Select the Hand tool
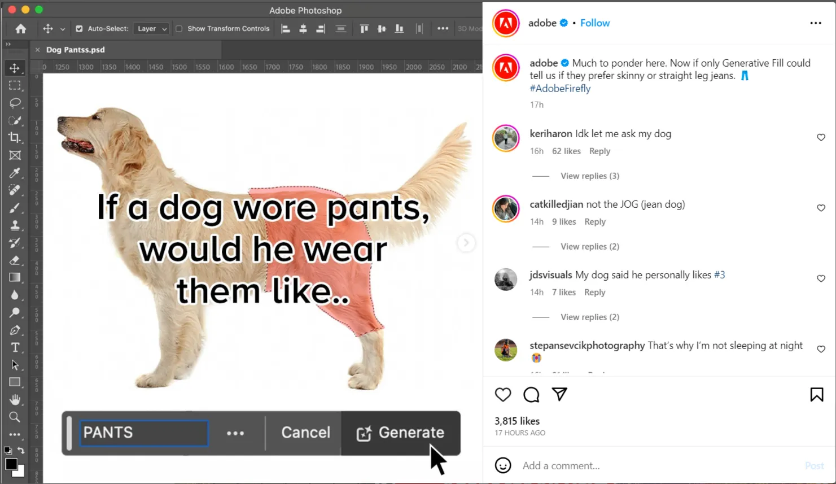Viewport: 836px width, 484px height. 15,399
